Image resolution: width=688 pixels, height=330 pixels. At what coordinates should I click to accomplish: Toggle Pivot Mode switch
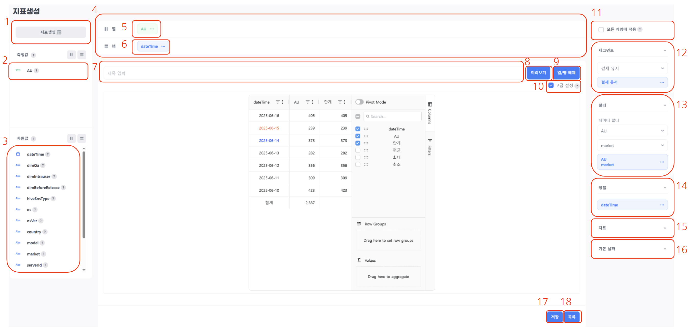[x=359, y=102]
